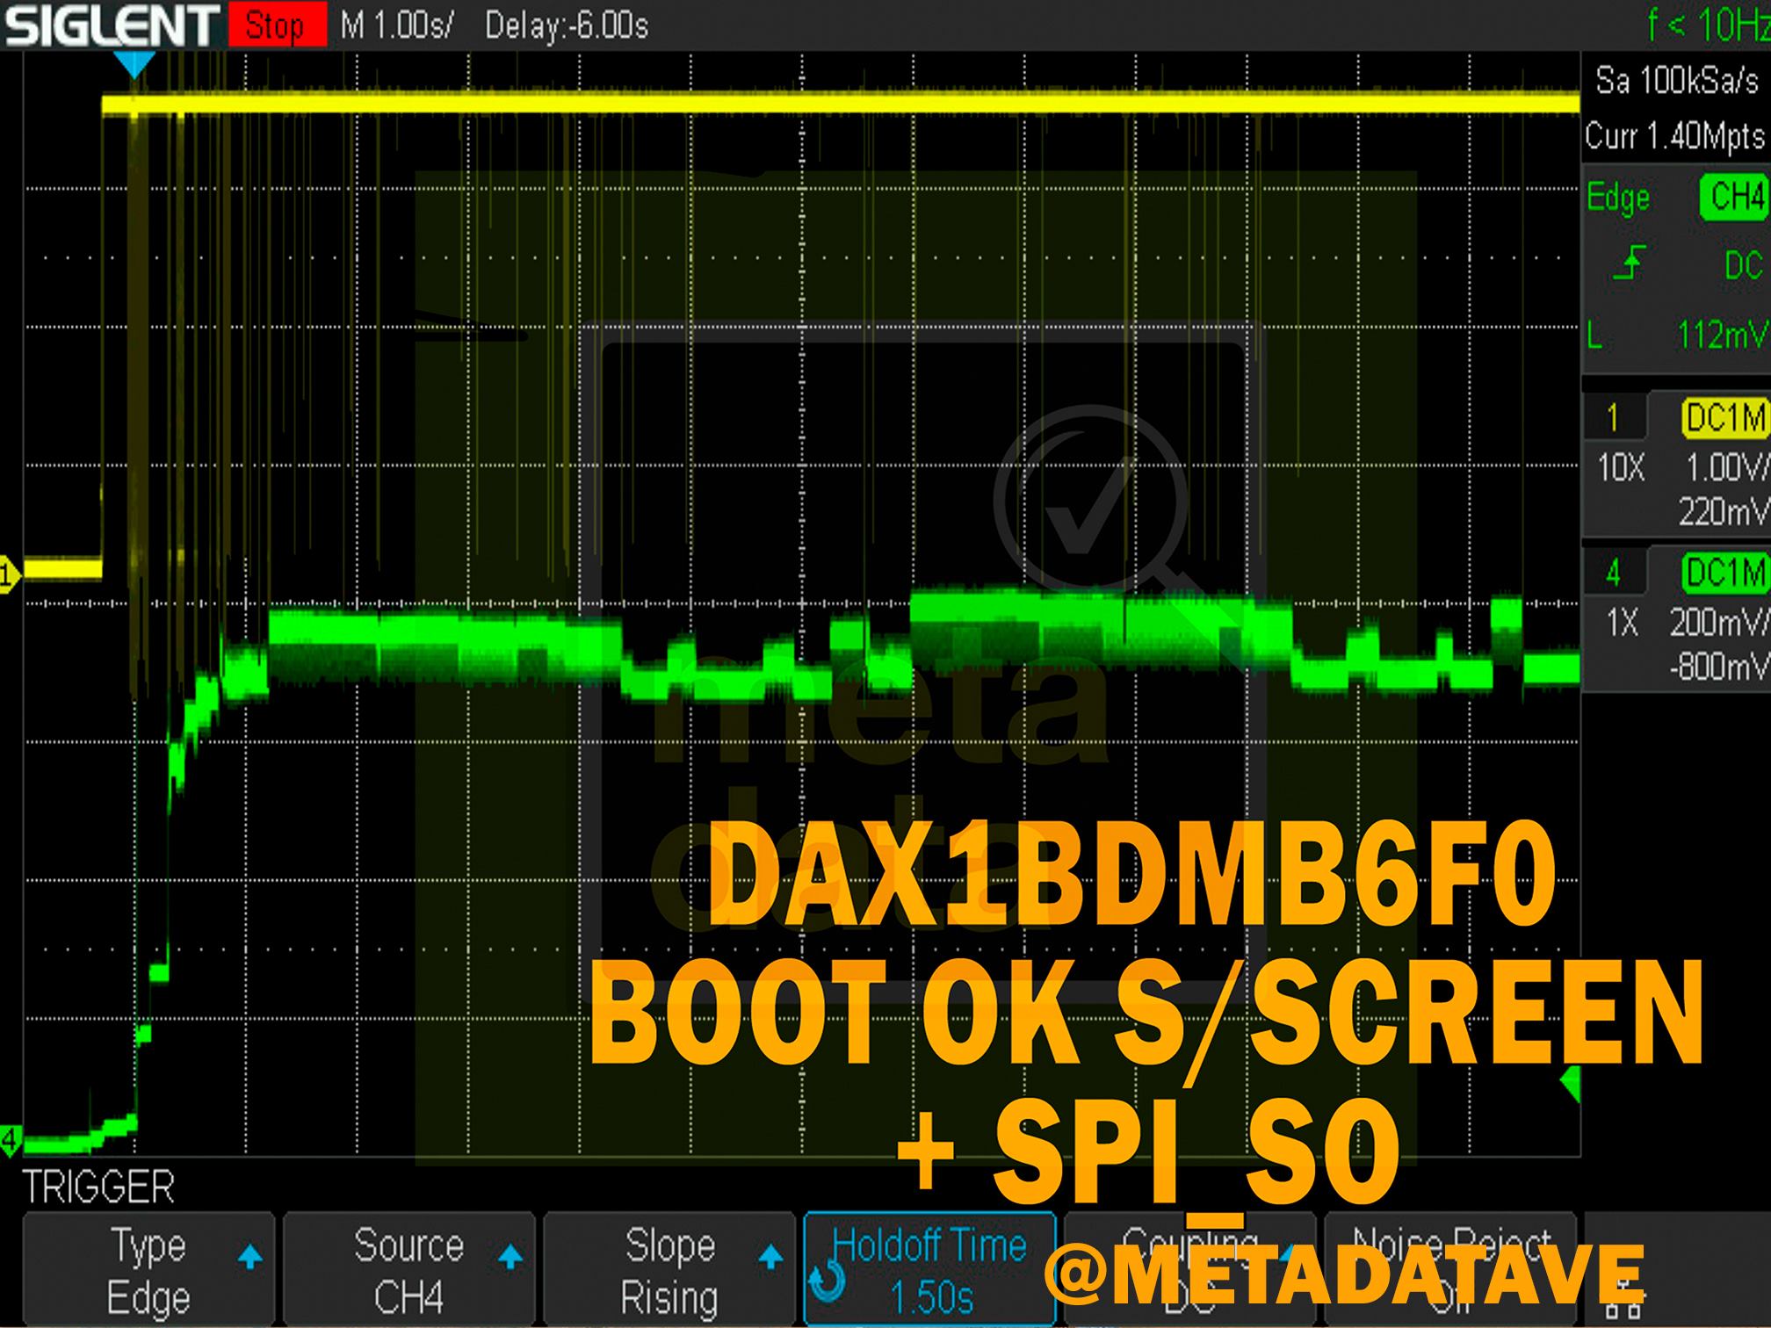Select the channel 4 ground level marker

click(10, 1140)
